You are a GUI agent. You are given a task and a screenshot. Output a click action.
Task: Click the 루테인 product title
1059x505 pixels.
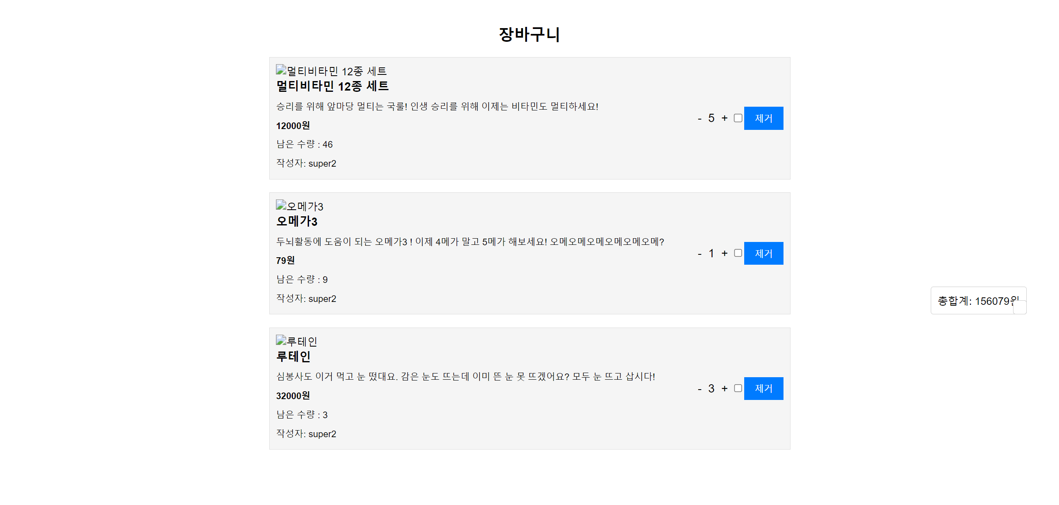coord(293,357)
